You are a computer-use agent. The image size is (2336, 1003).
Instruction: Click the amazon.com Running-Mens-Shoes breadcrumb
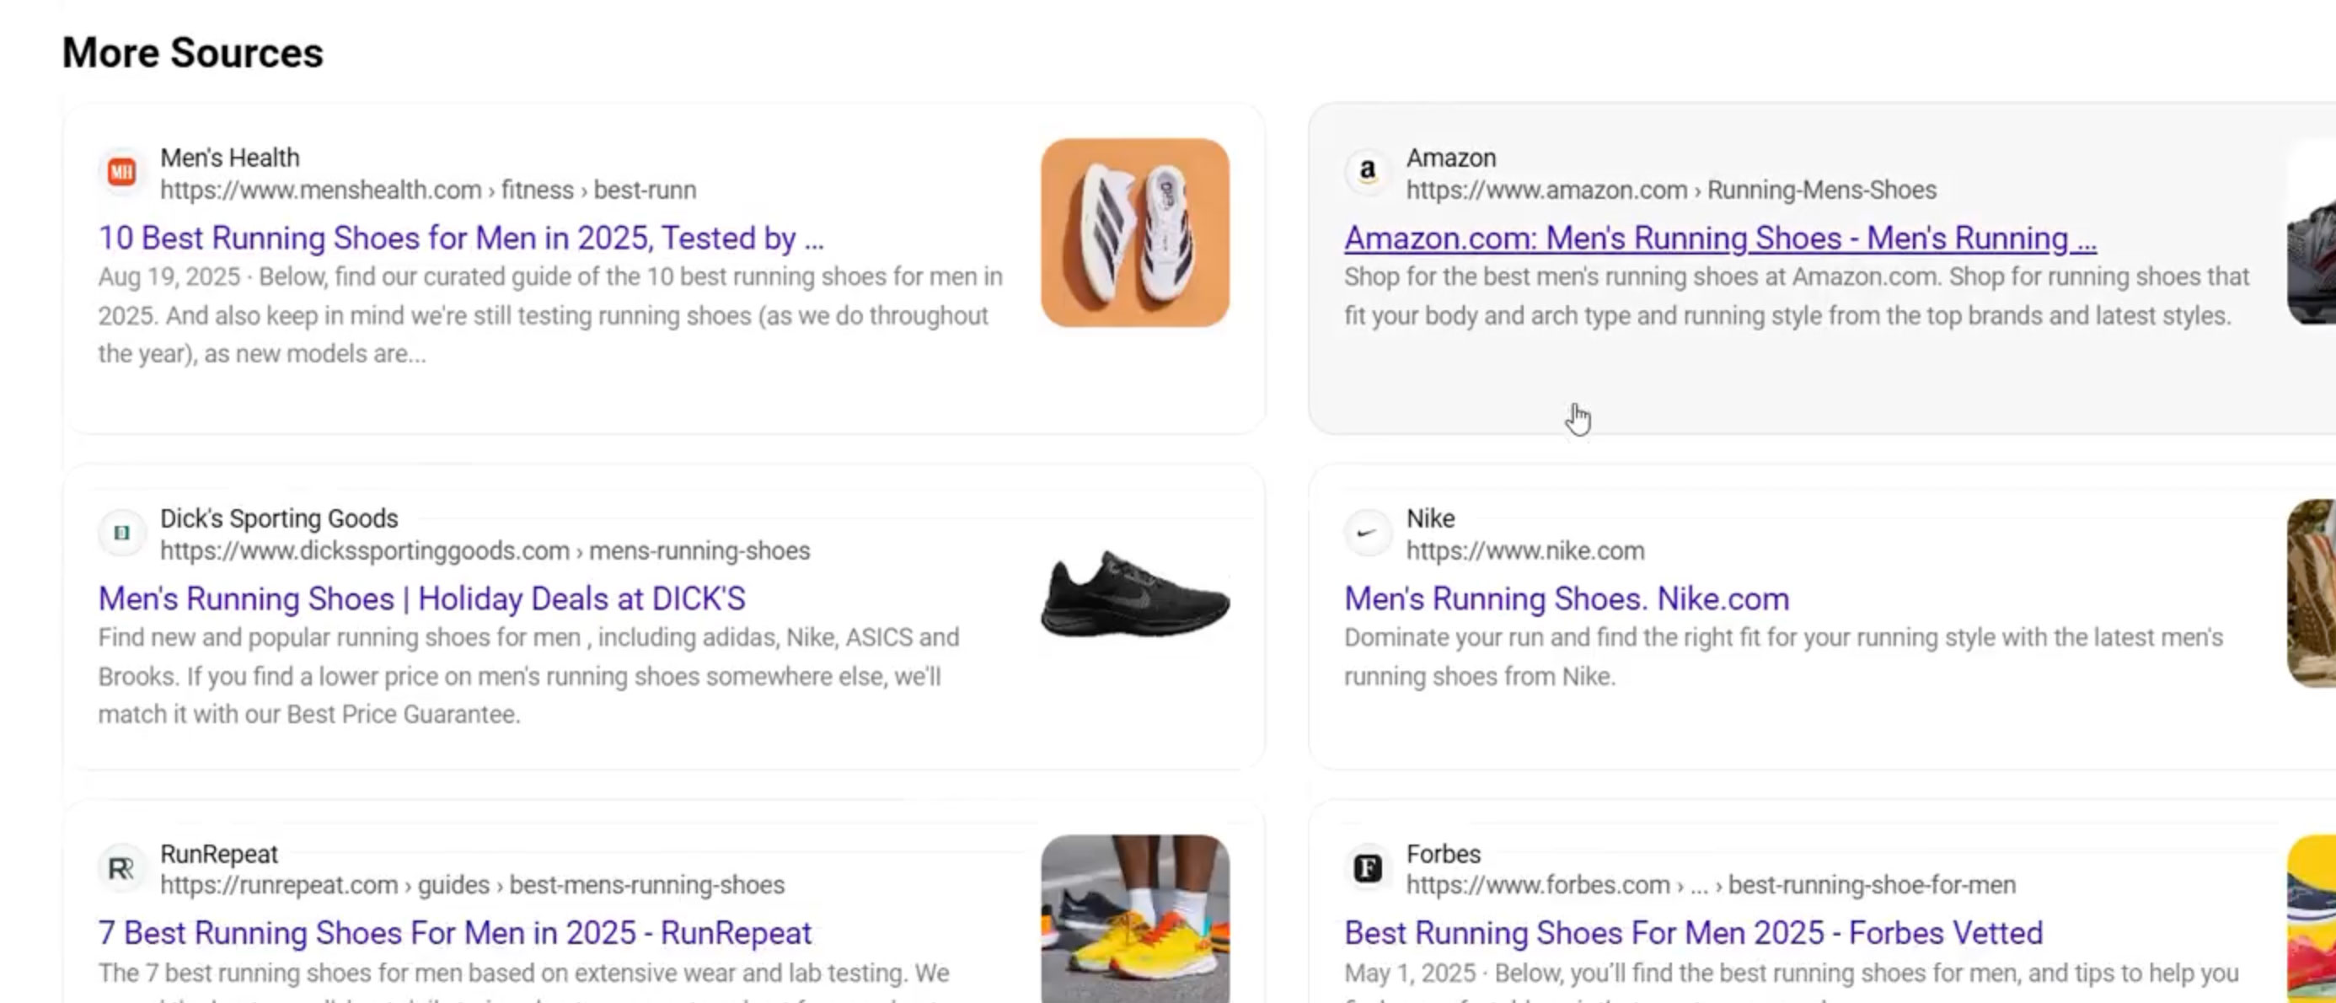(x=1673, y=190)
